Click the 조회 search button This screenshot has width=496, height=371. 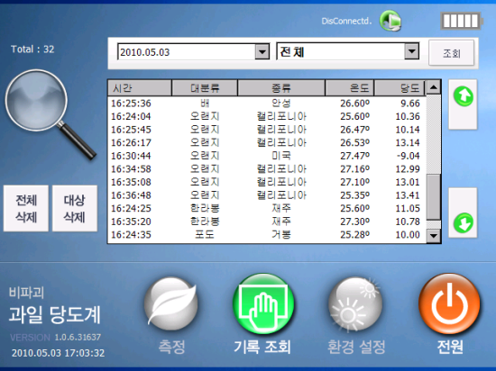click(x=452, y=53)
